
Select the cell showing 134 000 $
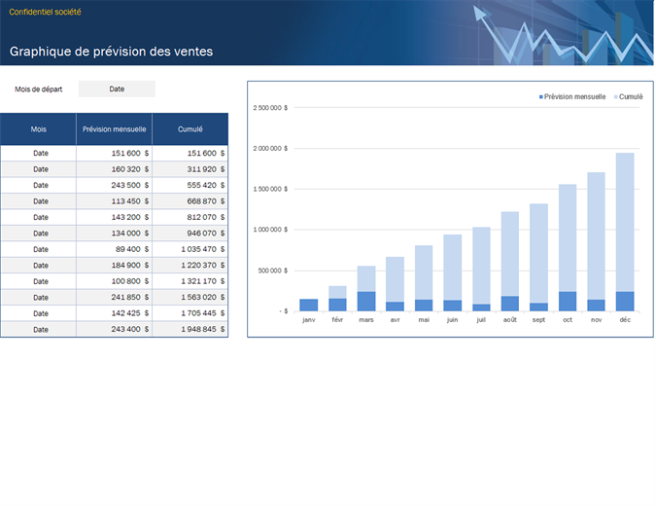(115, 234)
